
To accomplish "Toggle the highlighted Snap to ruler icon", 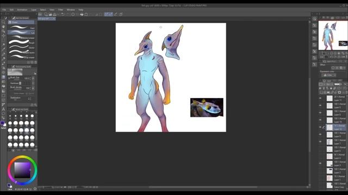I will [x=107, y=15].
